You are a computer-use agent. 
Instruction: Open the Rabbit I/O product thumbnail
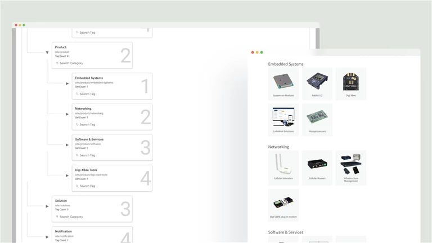tap(317, 84)
